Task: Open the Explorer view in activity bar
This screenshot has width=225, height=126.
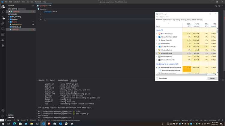Action: click(3, 7)
